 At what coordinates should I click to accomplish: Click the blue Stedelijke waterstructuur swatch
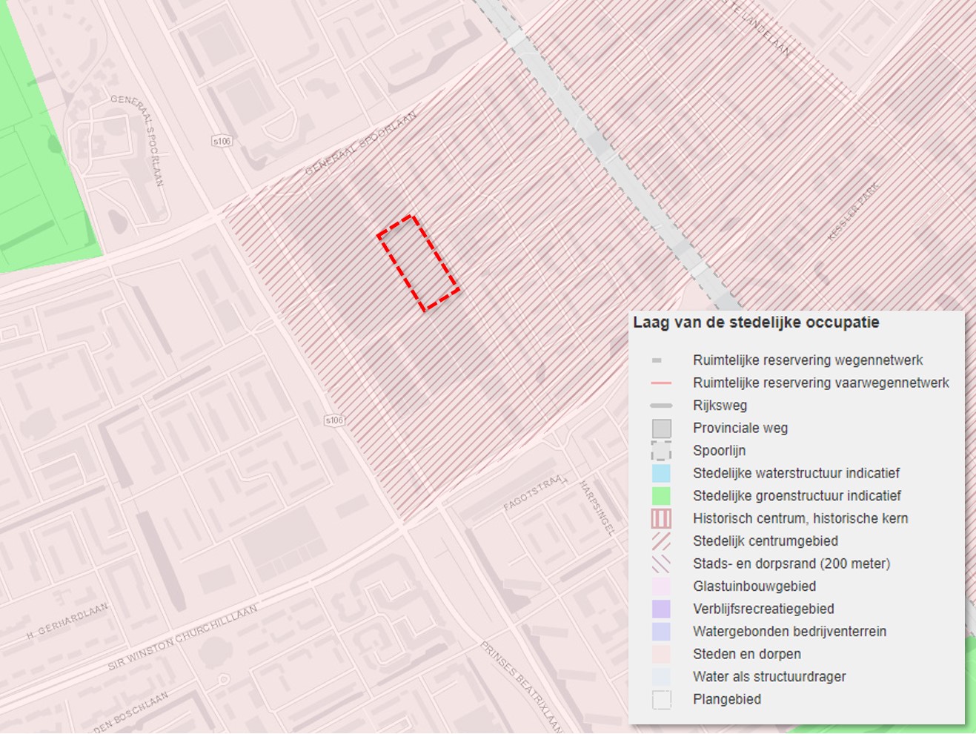pos(662,473)
